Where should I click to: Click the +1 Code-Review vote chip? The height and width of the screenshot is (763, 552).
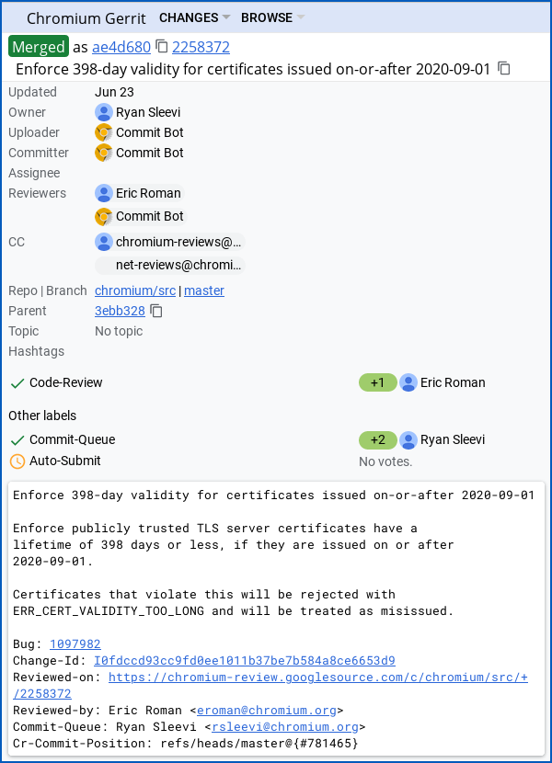pos(377,382)
